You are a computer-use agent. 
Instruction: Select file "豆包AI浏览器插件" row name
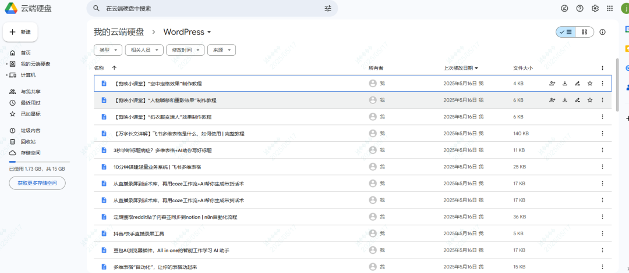coord(171,250)
